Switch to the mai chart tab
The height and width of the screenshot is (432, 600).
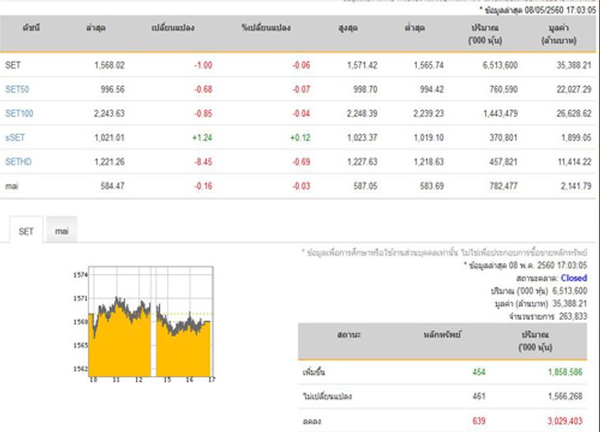(x=62, y=231)
